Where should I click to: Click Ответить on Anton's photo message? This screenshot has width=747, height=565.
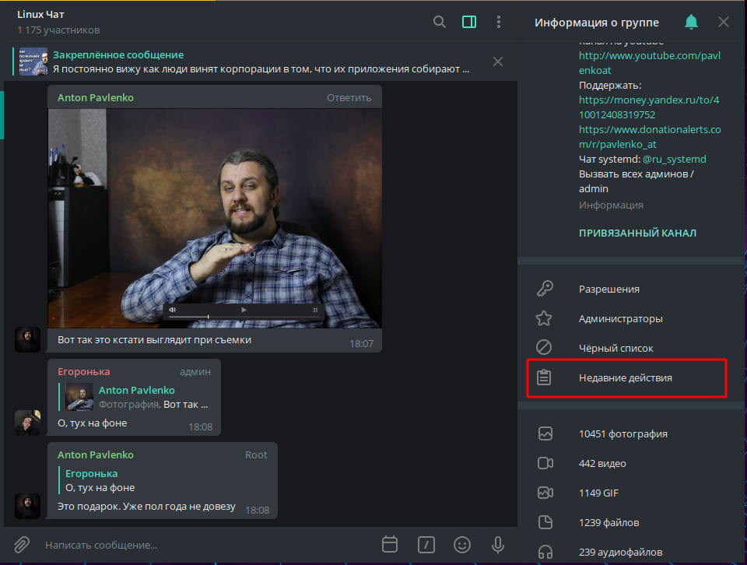pyautogui.click(x=349, y=97)
